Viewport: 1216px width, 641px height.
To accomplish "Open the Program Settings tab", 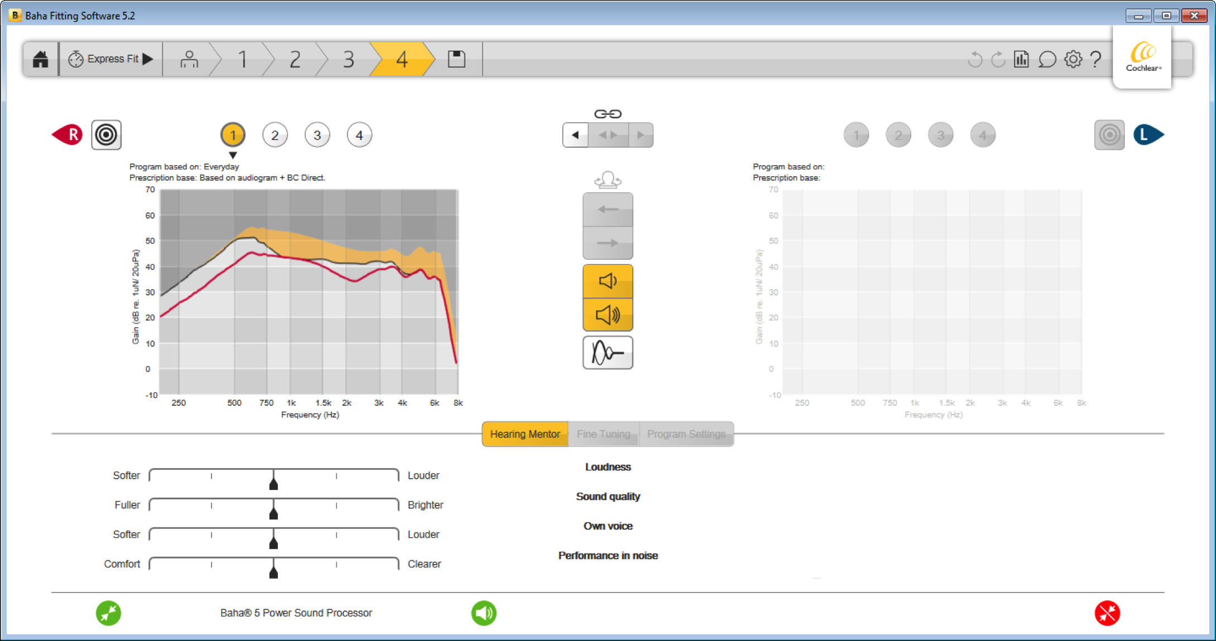I will coord(686,434).
